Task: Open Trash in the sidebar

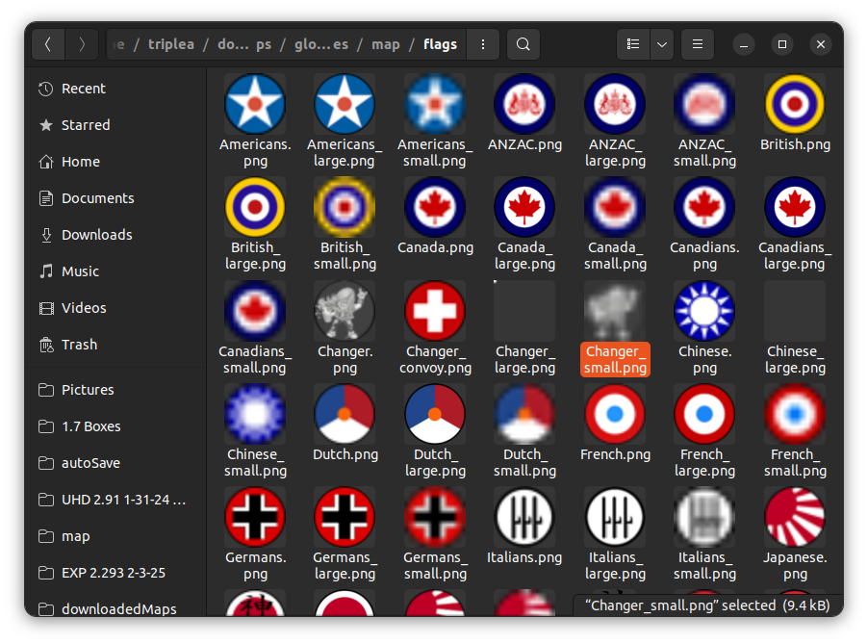Action: (115, 345)
